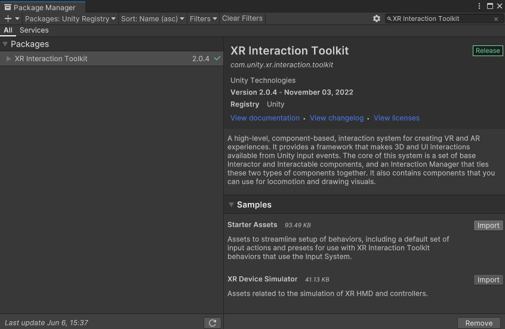505x329 pixels.
Task: Open the add package plus menu
Action: click(x=11, y=19)
